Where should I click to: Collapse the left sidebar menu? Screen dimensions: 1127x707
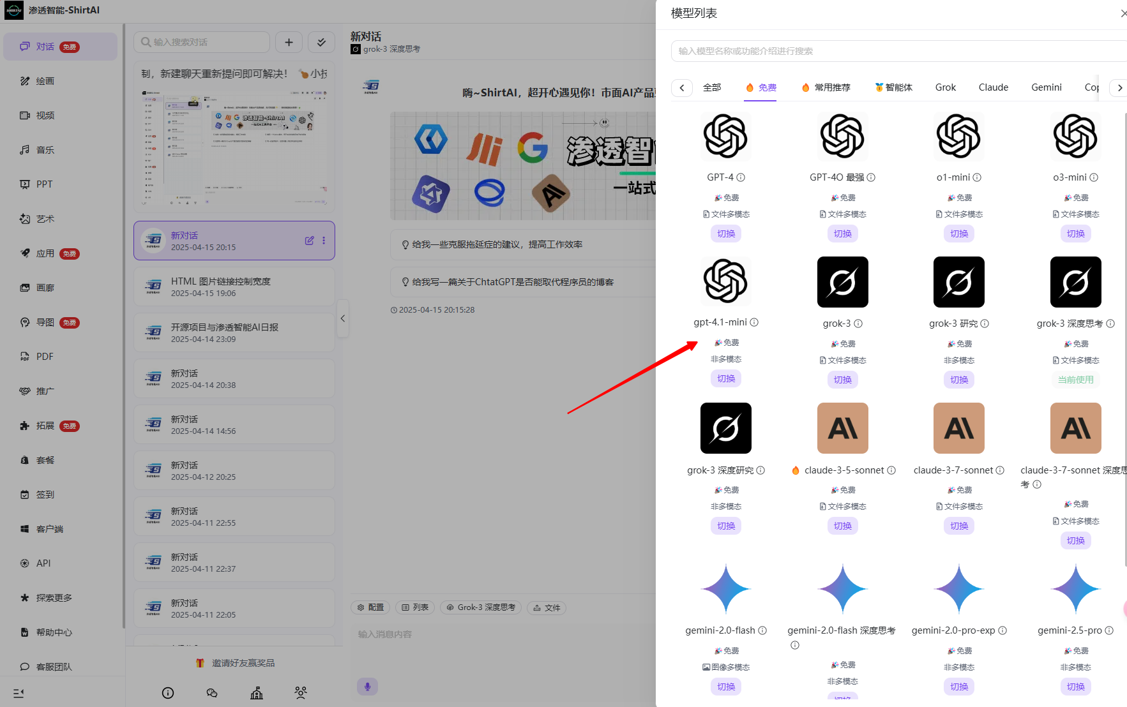[x=19, y=693]
